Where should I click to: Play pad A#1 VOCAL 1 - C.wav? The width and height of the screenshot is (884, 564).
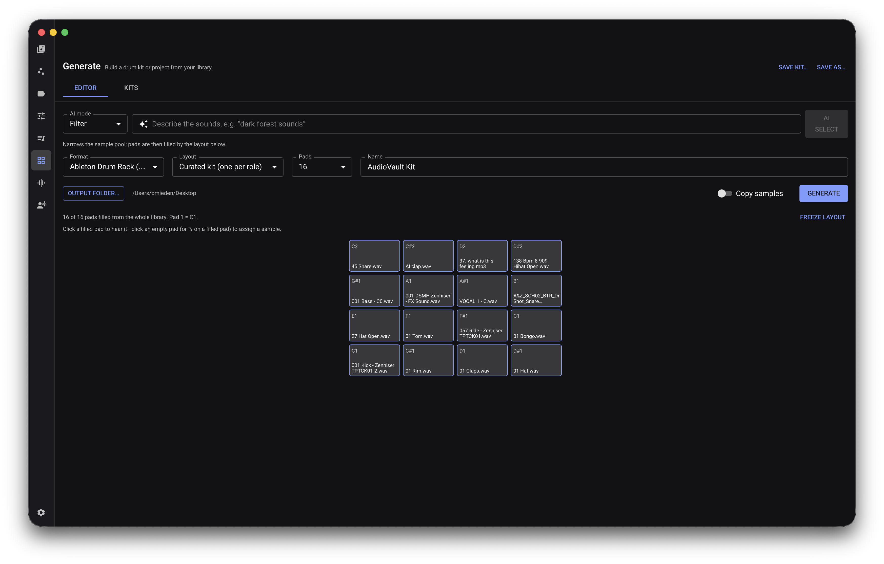point(482,290)
